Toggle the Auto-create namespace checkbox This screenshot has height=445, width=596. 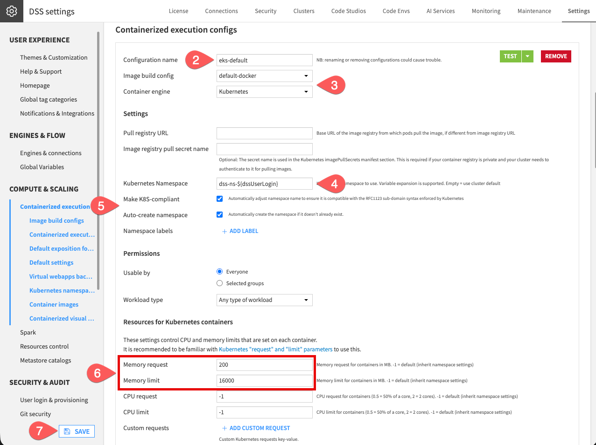220,214
